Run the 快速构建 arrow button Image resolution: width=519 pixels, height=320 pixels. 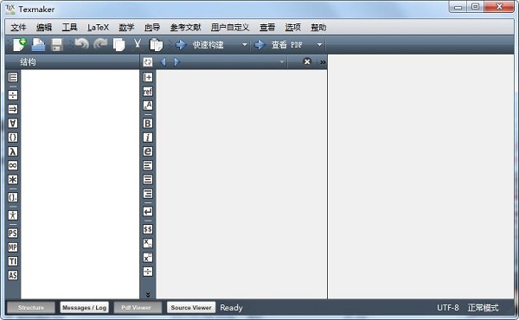click(181, 45)
